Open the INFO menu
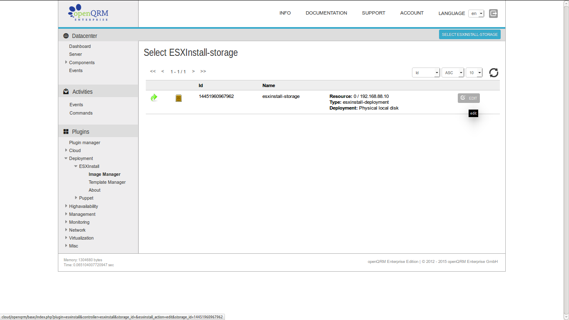569x320 pixels. tap(285, 13)
